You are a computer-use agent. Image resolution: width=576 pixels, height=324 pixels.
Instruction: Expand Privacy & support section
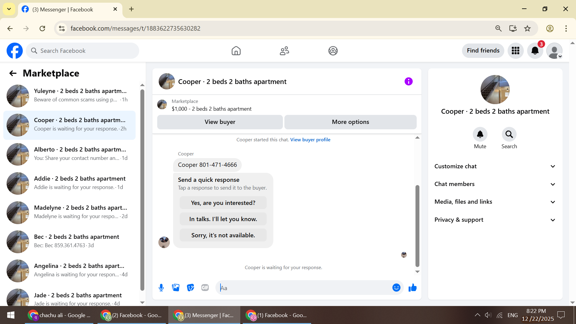[x=495, y=220]
